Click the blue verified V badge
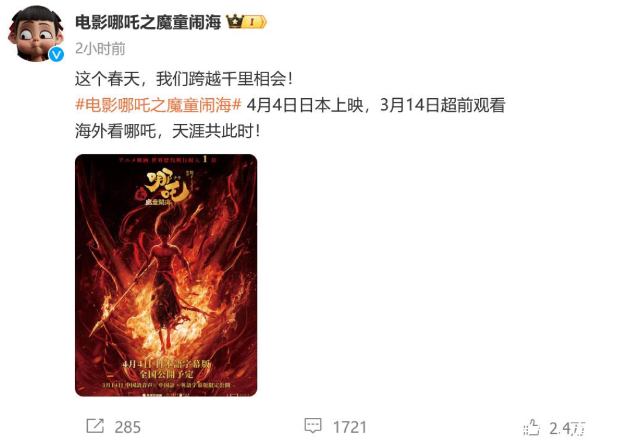 [56, 54]
